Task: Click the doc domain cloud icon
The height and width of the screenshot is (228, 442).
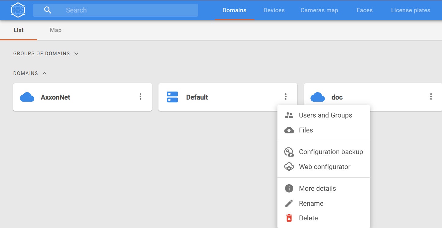Action: point(318,97)
